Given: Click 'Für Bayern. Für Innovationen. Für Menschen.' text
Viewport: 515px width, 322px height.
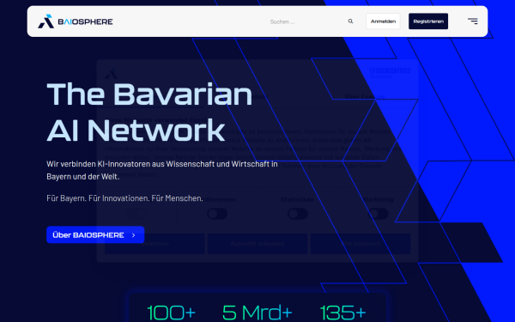Looking at the screenshot, I should (x=124, y=198).
